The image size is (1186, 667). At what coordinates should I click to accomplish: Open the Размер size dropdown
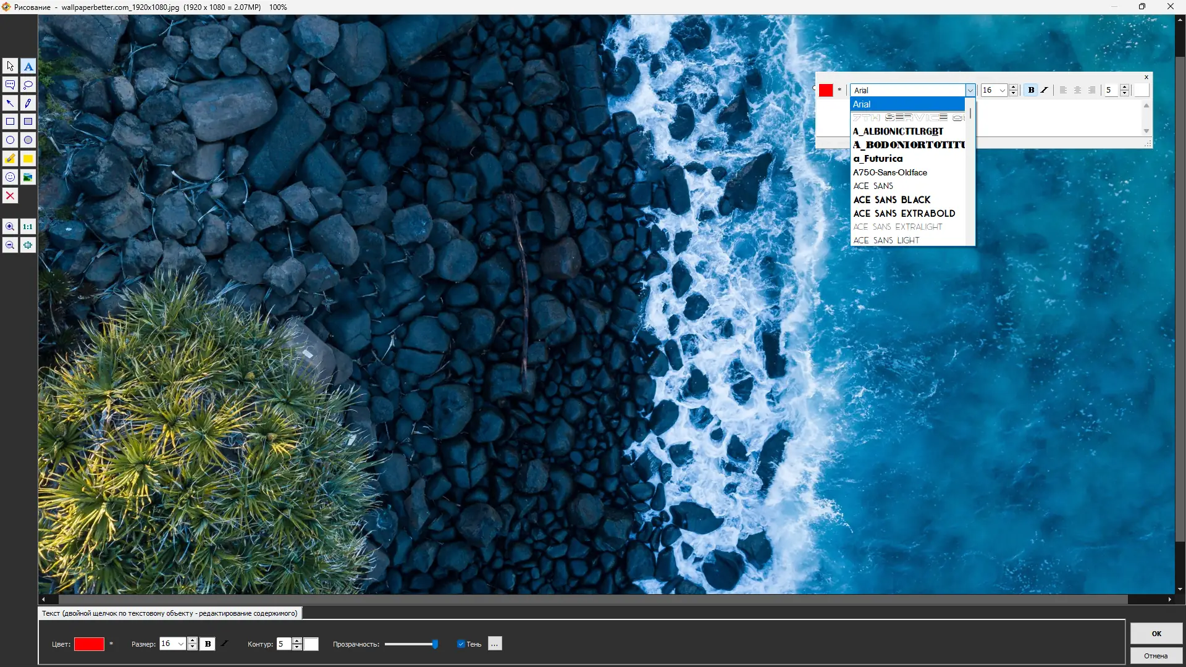click(x=180, y=644)
